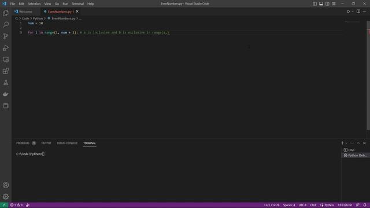Toggle panel layout icon in title bar

[x=321, y=3]
